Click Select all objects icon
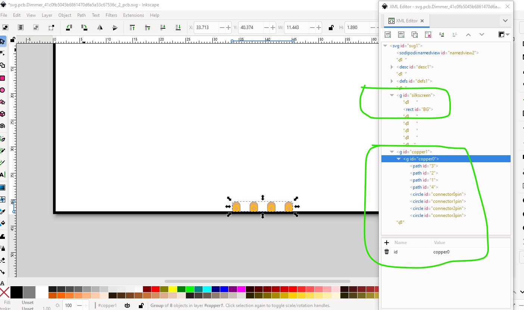524x310 pixels. (x=5, y=27)
